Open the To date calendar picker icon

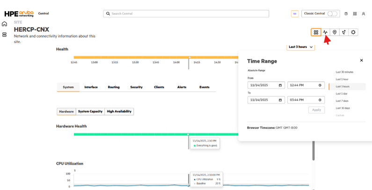pos(280,100)
